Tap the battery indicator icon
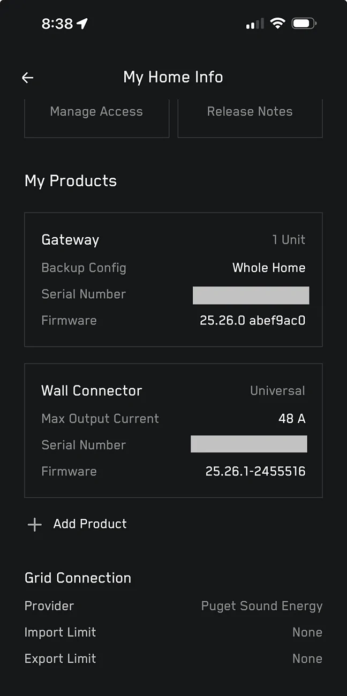This screenshot has width=347, height=696. click(x=304, y=24)
